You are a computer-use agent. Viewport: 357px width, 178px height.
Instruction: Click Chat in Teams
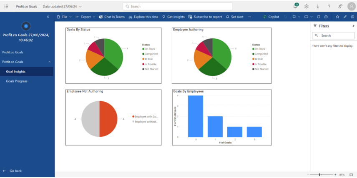(x=112, y=17)
